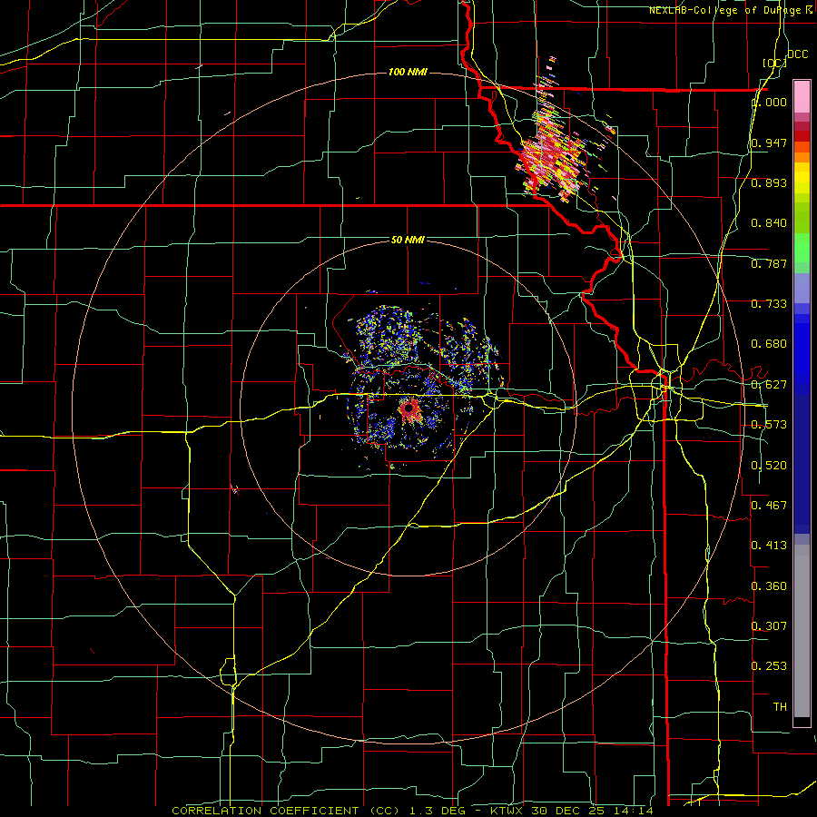817x817 pixels.
Task: Pick the dark navy segment of the color bar
Action: (802, 464)
